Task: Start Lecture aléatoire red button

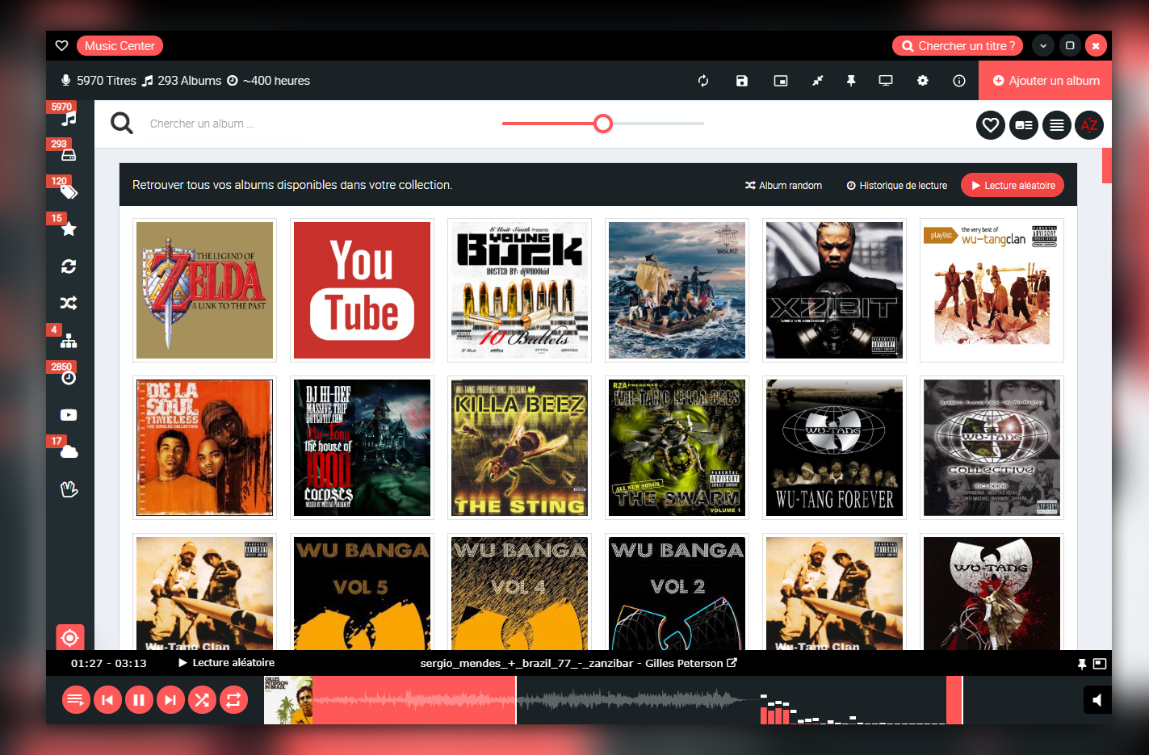Action: pyautogui.click(x=1013, y=186)
